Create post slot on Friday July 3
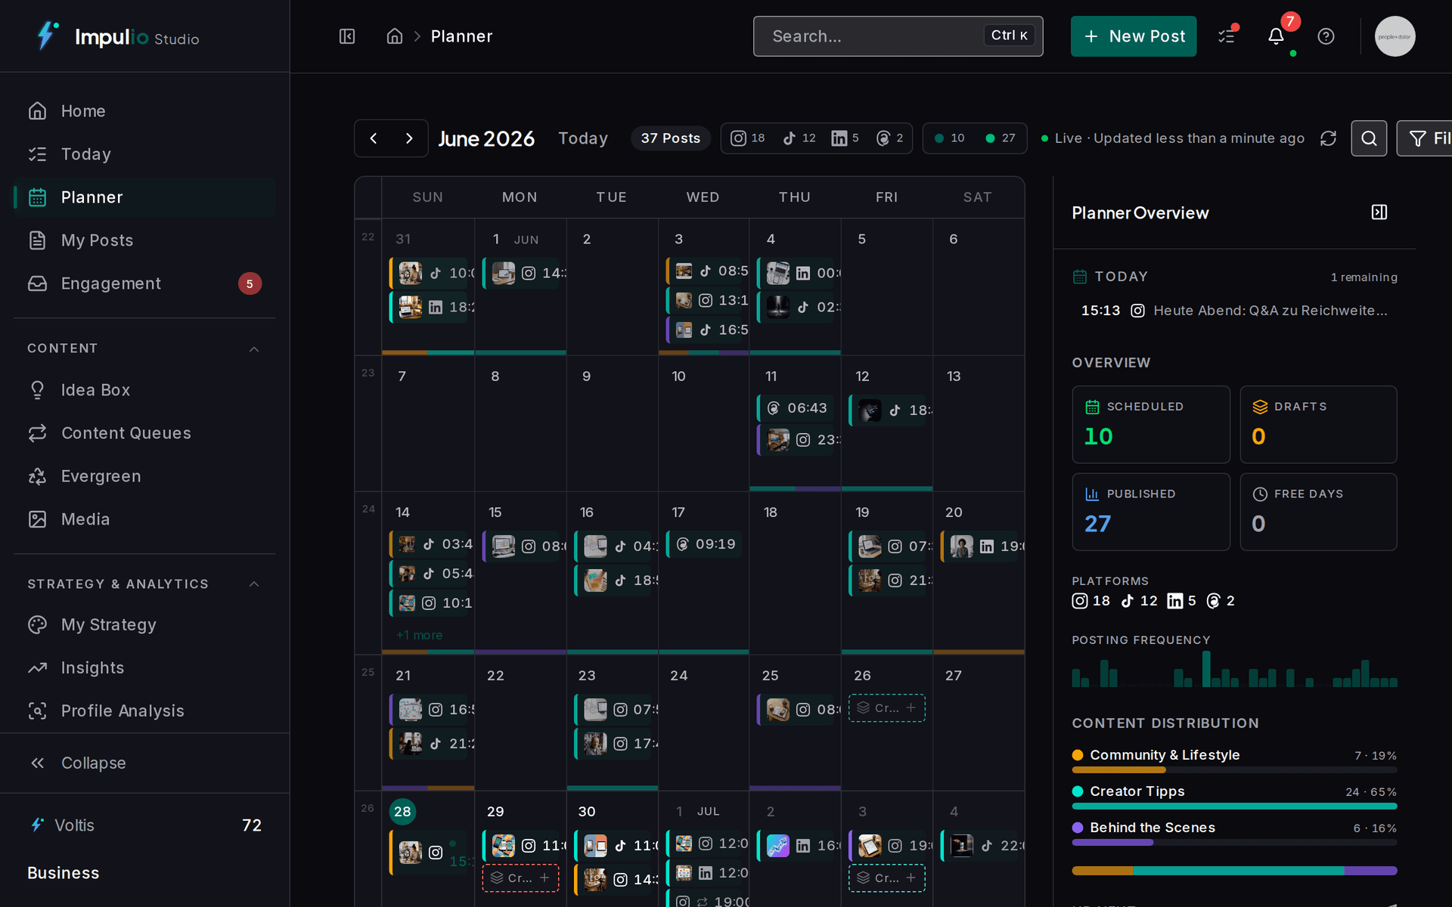 point(886,878)
